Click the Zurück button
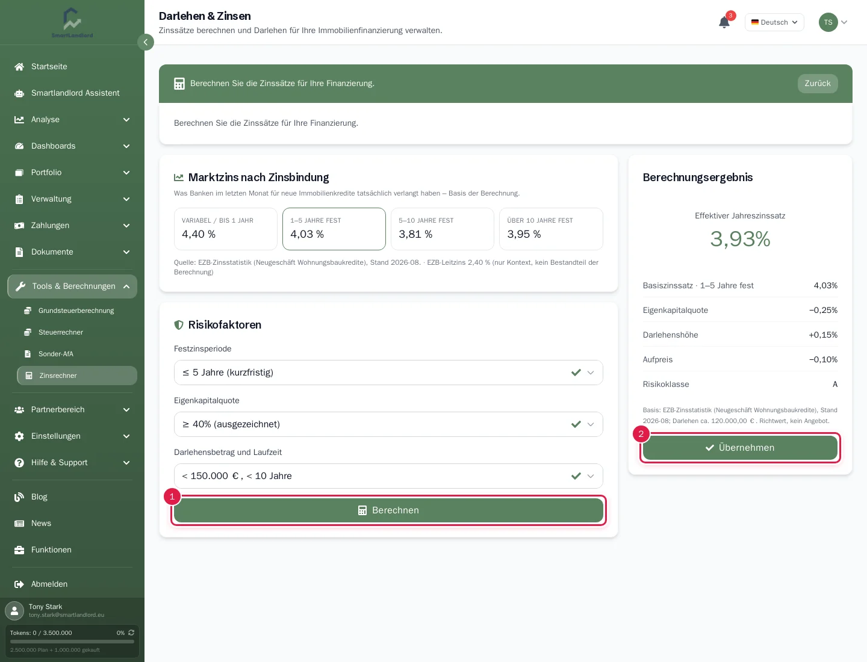Viewport: 867px width, 662px height. pyautogui.click(x=818, y=84)
